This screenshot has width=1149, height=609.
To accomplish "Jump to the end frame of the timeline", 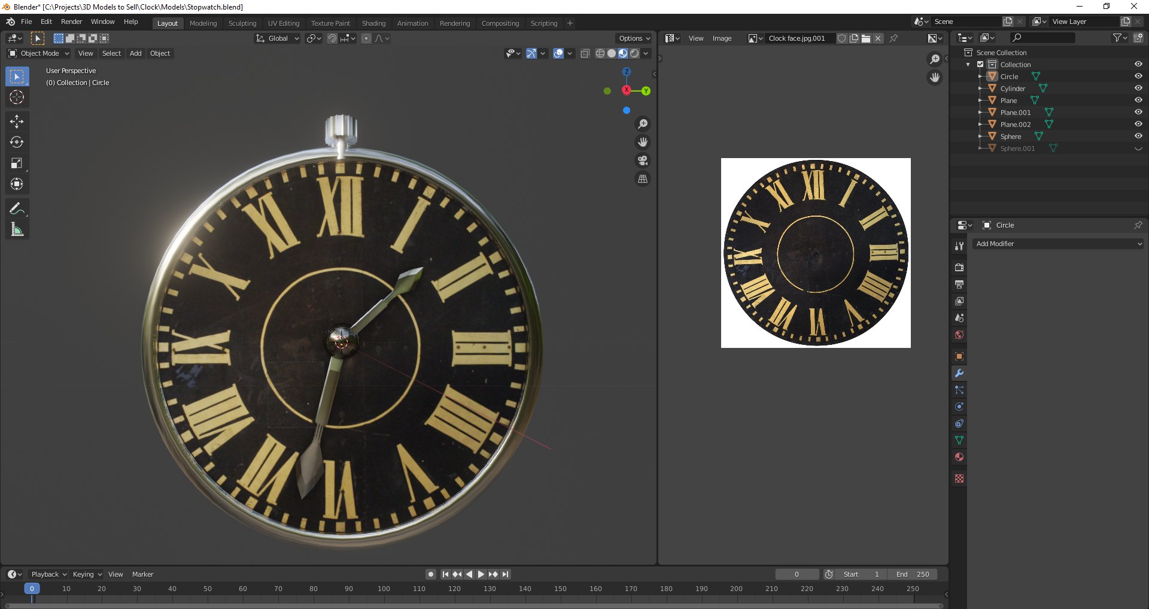I will coord(506,574).
